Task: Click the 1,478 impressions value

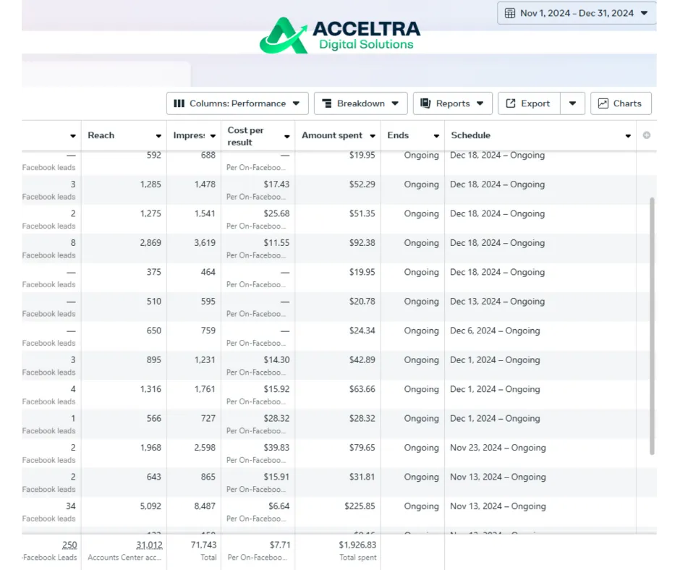Action: click(x=205, y=184)
